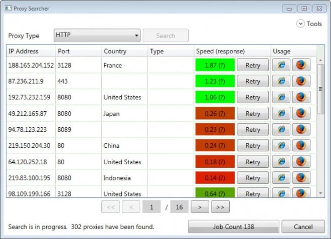Image resolution: width=331 pixels, height=239 pixels.
Task: Click Firefox icon for Indonesia proxy 219.83.100.195
Action: coord(301,178)
